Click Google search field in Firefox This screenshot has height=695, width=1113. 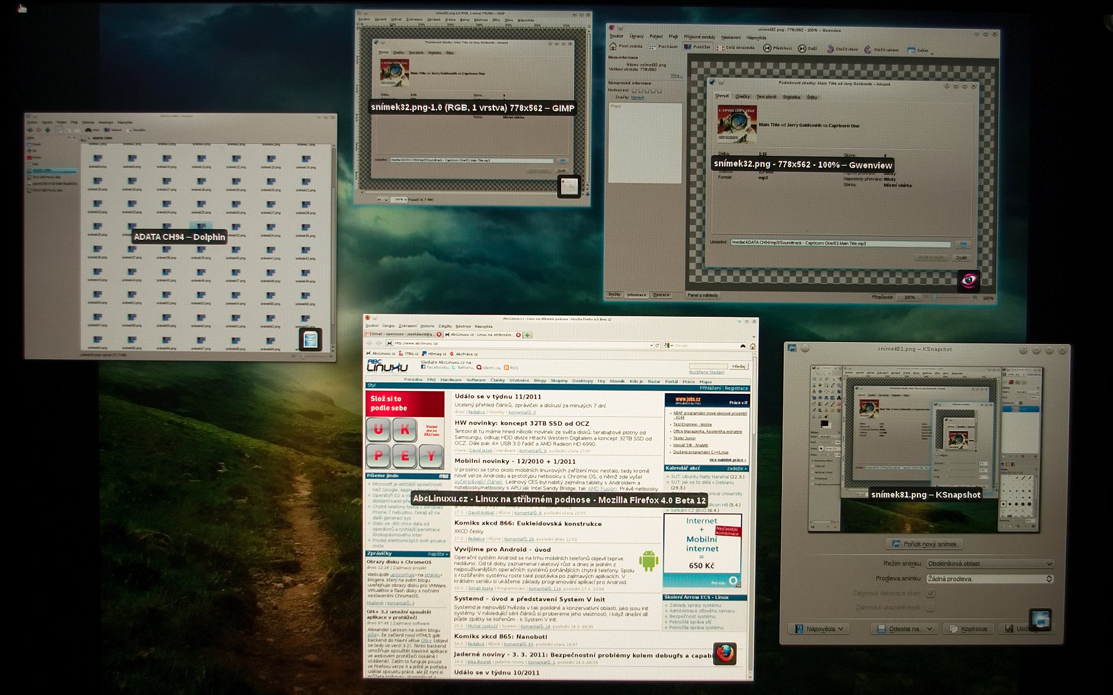pos(705,346)
